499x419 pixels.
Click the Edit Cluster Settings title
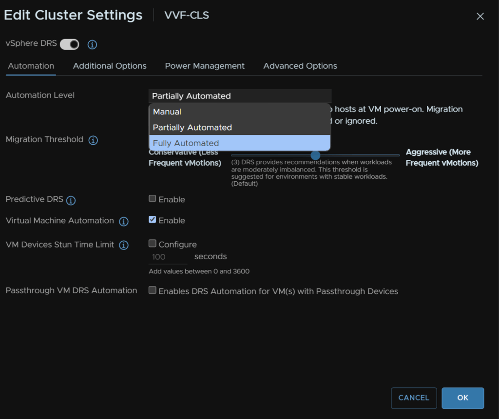tap(73, 15)
